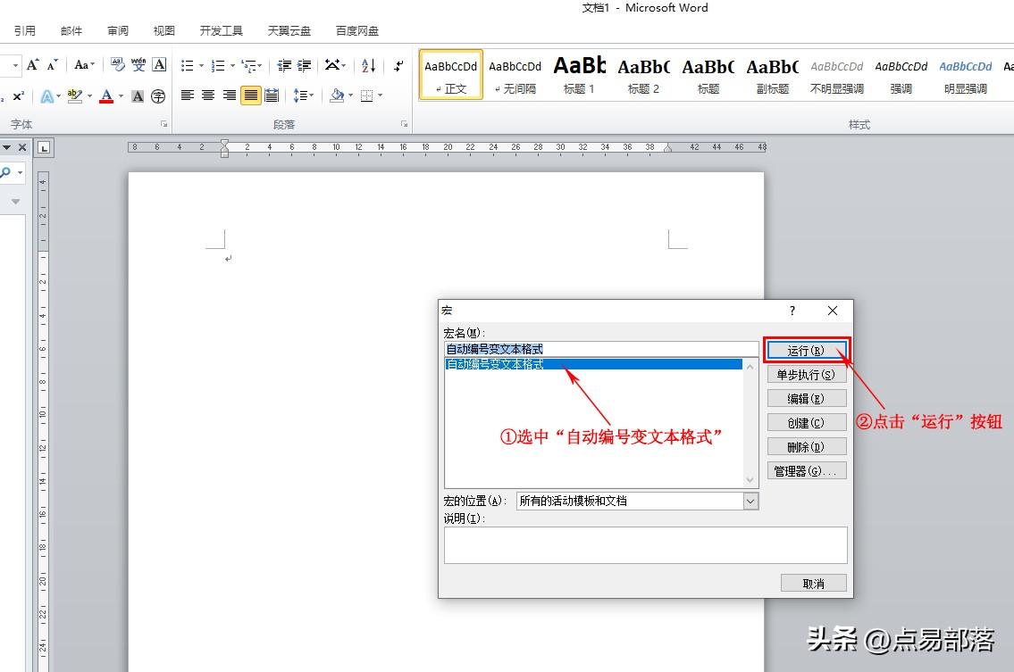
Task: Click the Align Text Left icon
Action: (188, 95)
